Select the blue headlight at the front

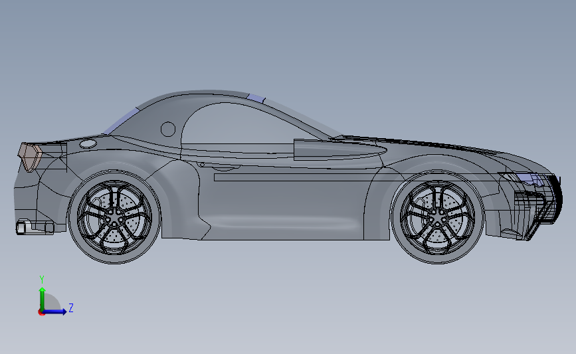point(529,179)
